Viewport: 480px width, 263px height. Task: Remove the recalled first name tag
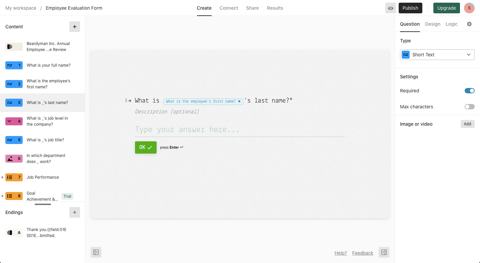tap(239, 101)
